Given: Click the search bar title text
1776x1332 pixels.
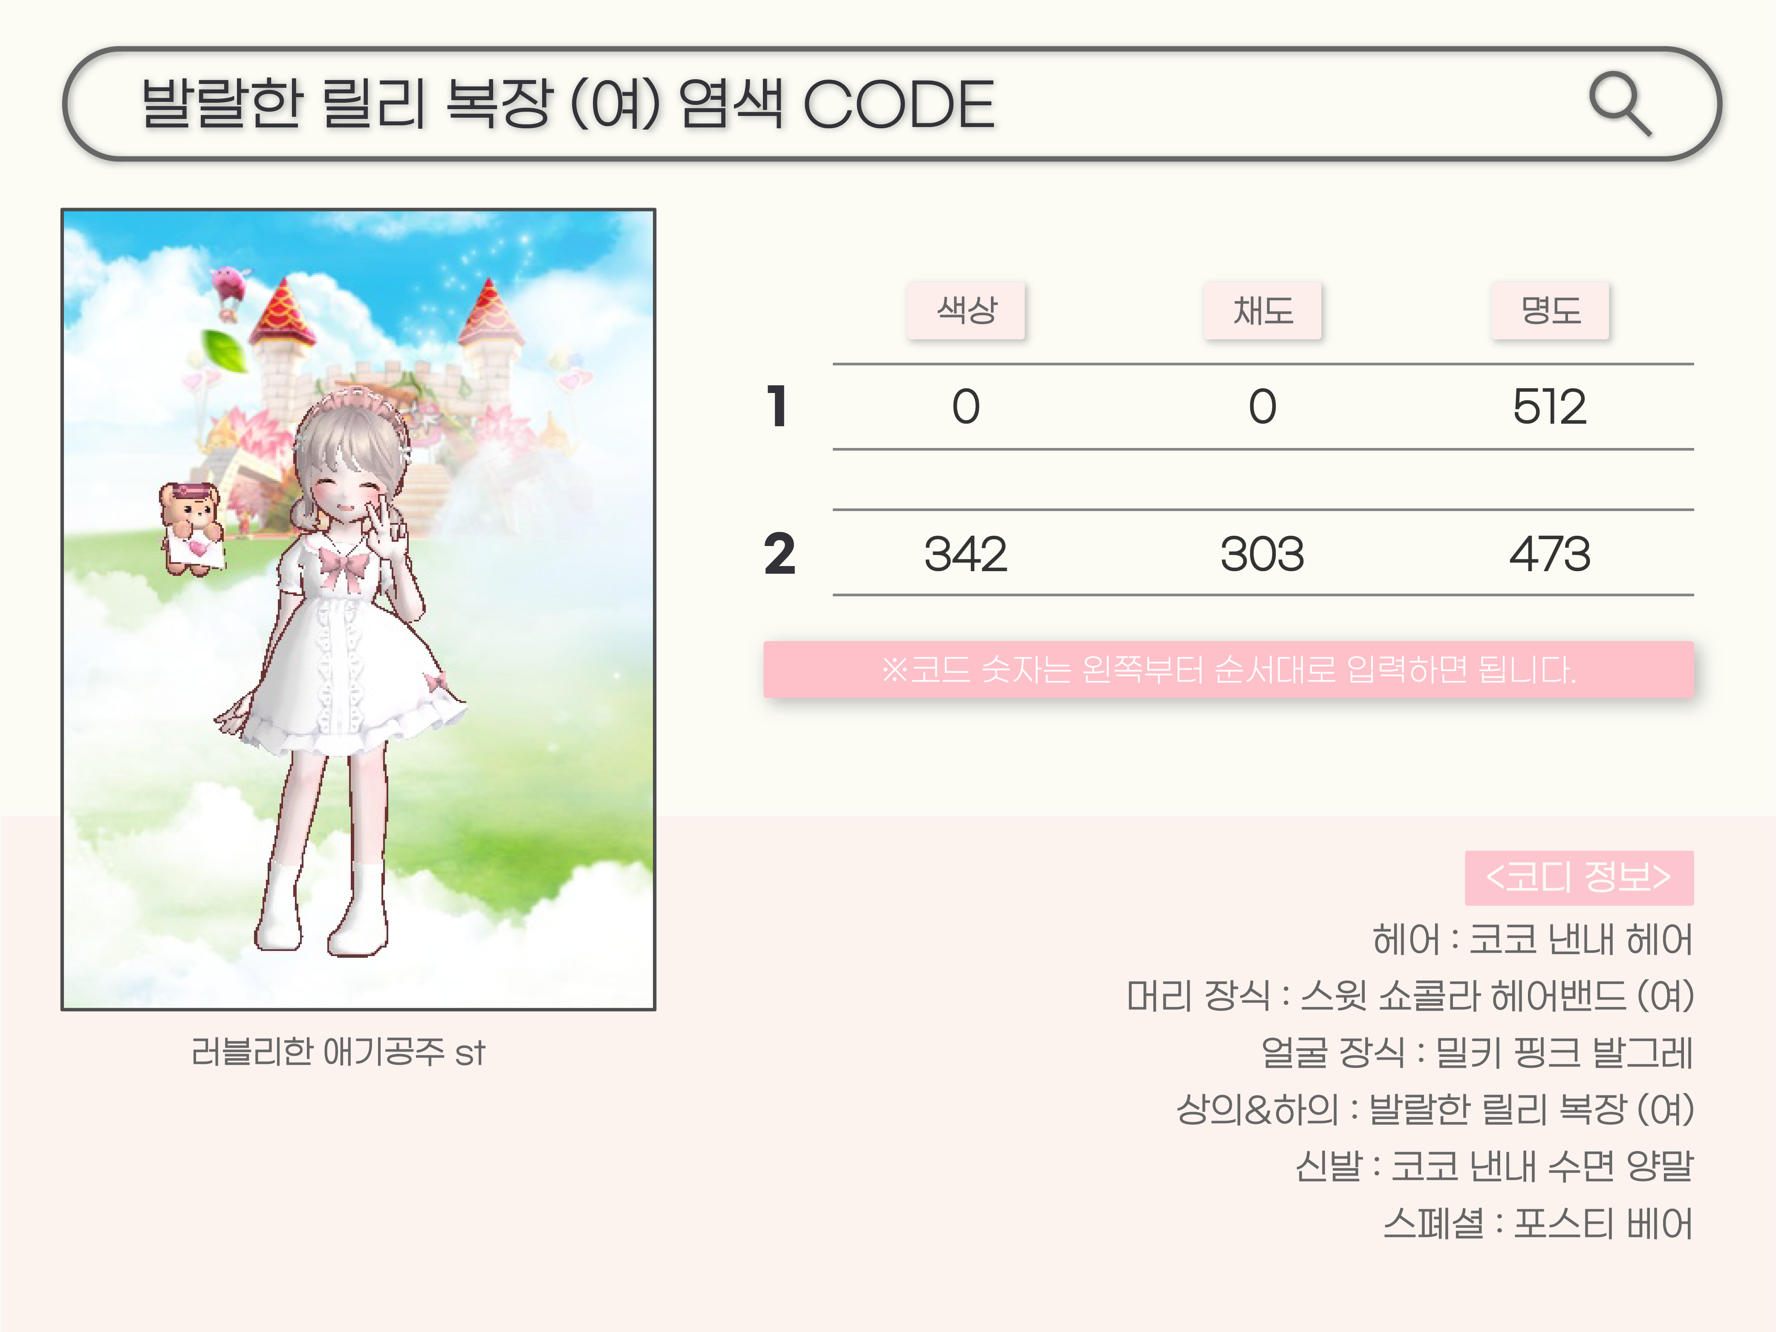Looking at the screenshot, I should pyautogui.click(x=568, y=104).
